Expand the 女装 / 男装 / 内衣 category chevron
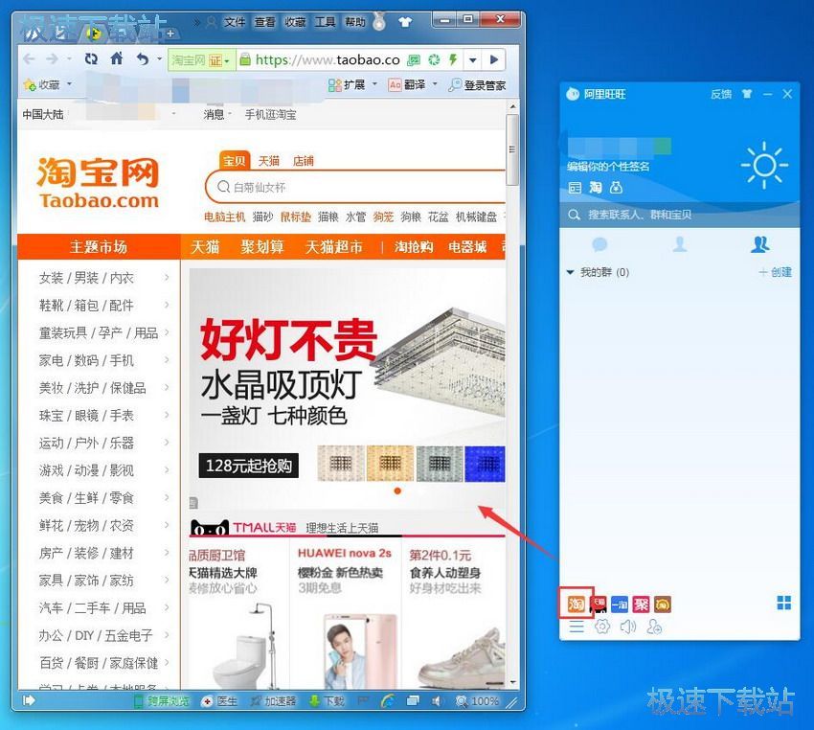Image resolution: width=814 pixels, height=730 pixels. [167, 277]
